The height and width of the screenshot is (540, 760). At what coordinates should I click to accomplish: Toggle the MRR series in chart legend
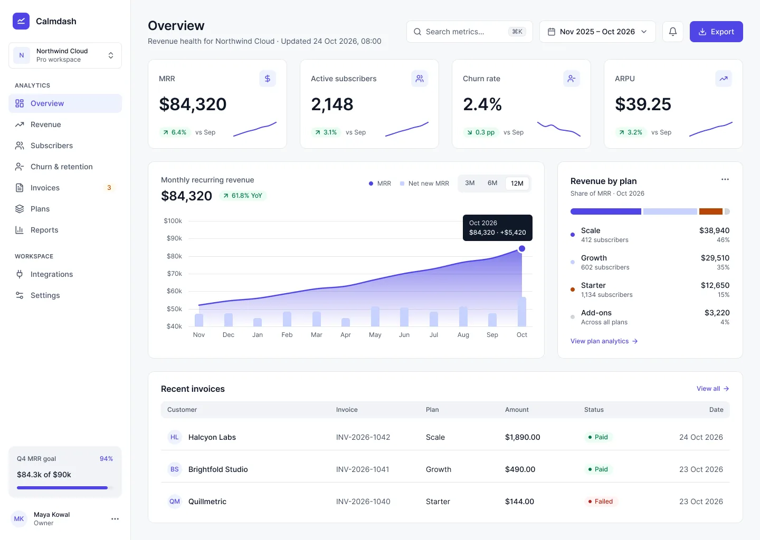click(380, 184)
